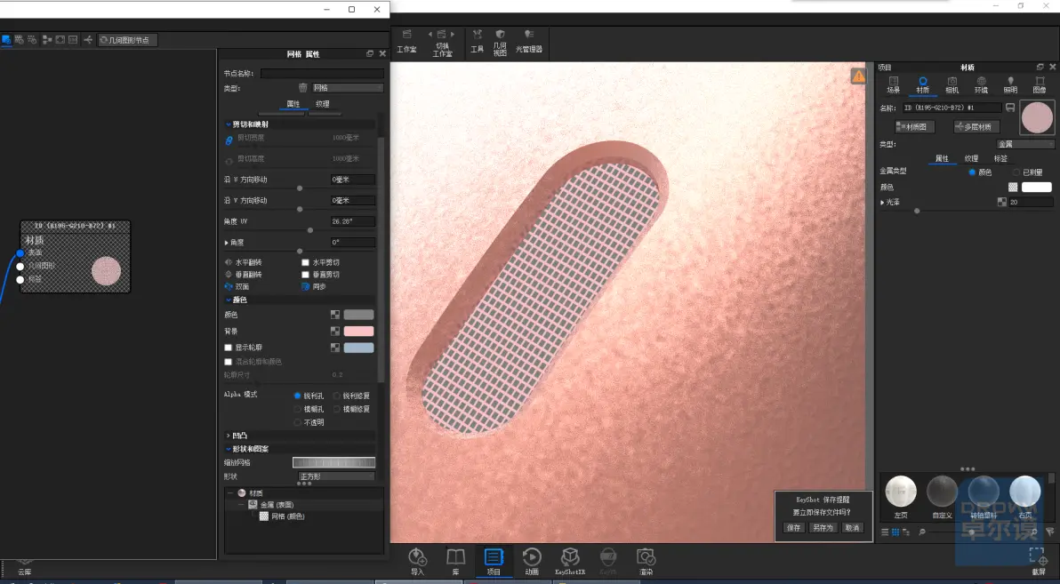1060x584 pixels.
Task: Select the 不透明 alpha mode radio button
Action: click(x=297, y=422)
